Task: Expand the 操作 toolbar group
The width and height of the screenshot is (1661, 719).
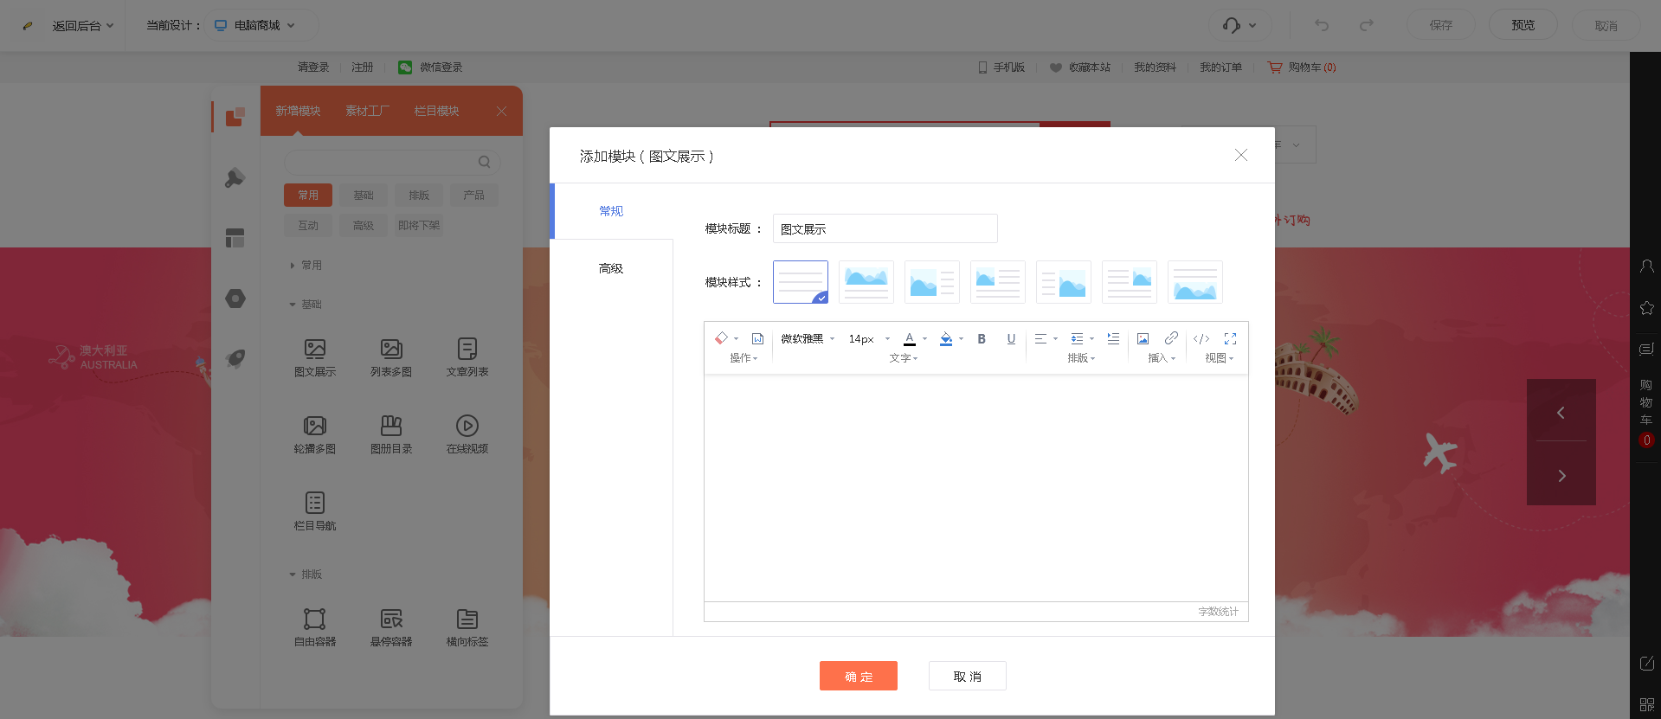Action: pyautogui.click(x=744, y=357)
